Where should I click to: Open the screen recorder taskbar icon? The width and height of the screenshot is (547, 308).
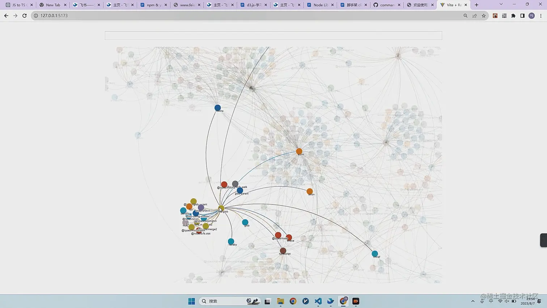click(x=356, y=301)
